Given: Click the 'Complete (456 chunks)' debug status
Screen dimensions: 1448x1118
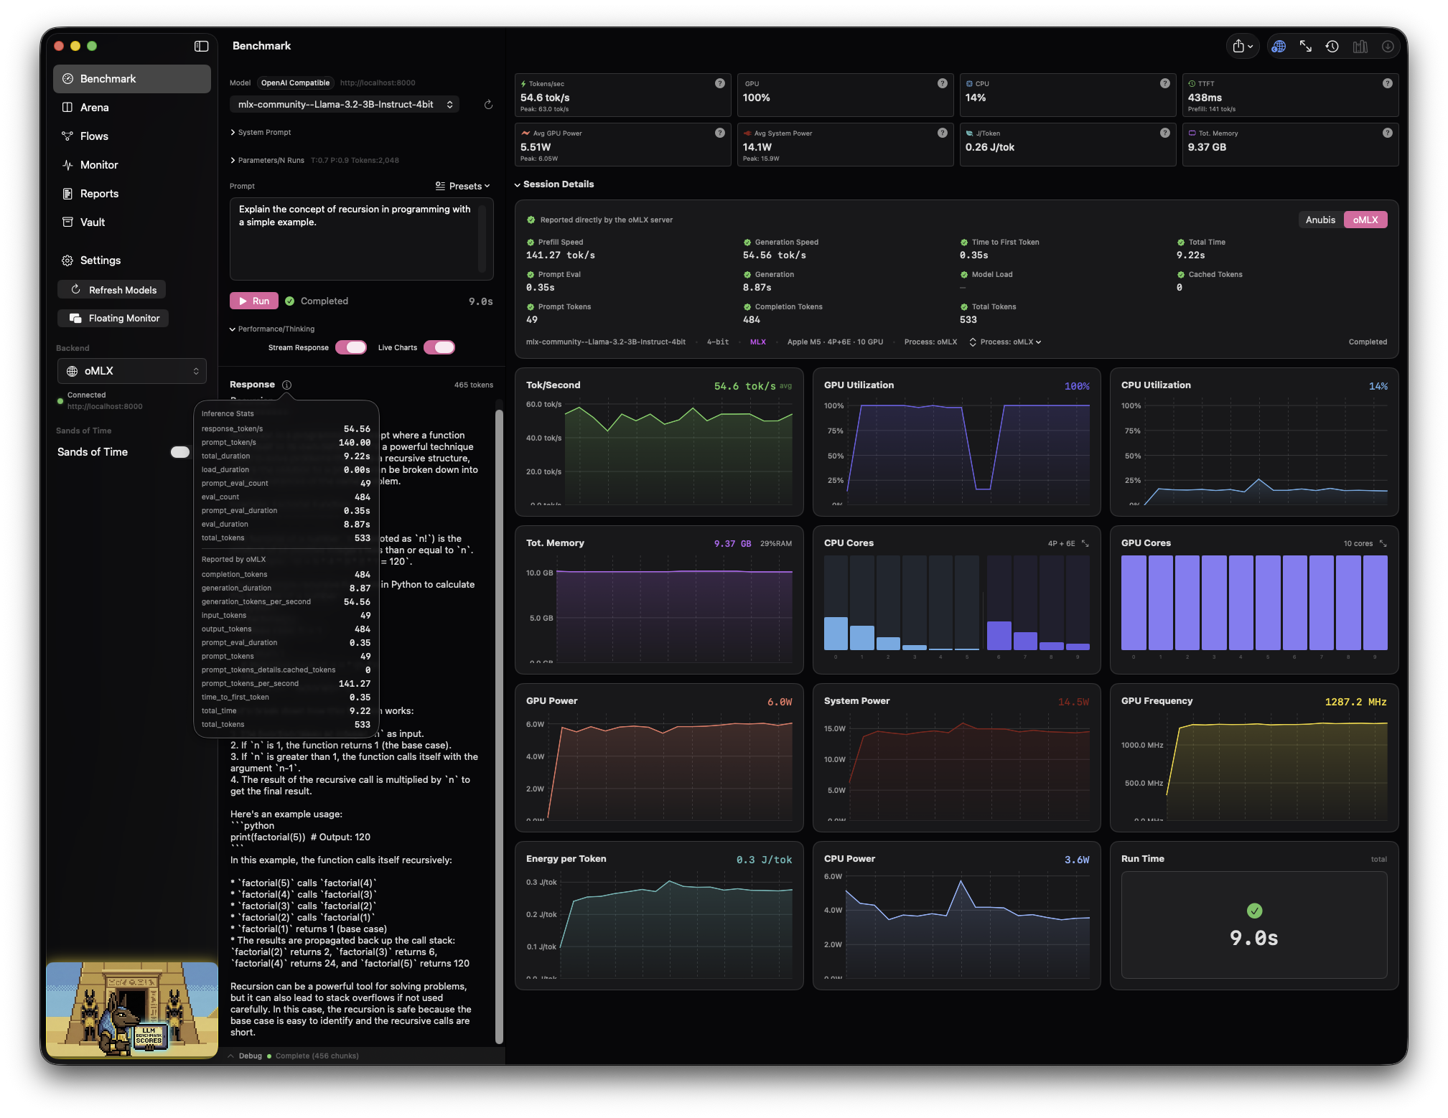Looking at the screenshot, I should [317, 1056].
